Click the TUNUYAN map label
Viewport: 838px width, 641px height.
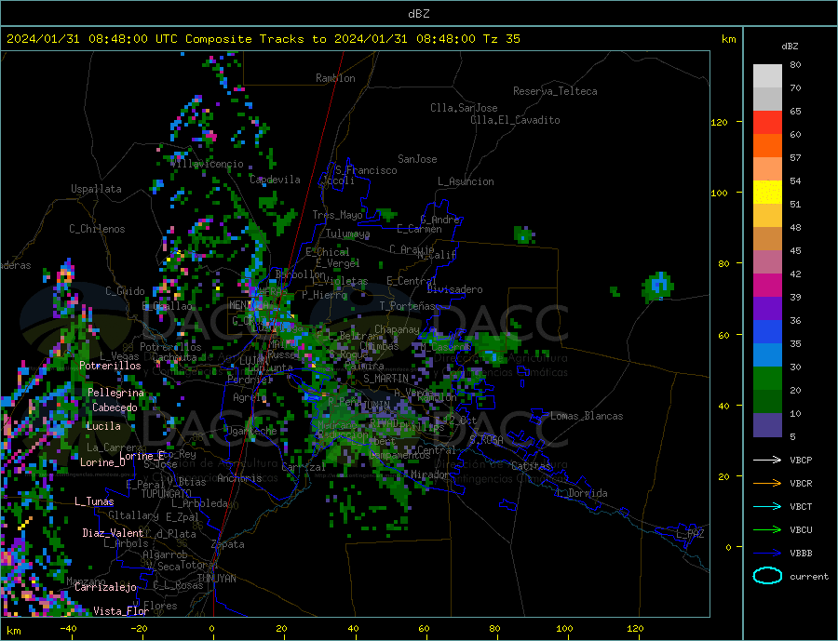(216, 579)
